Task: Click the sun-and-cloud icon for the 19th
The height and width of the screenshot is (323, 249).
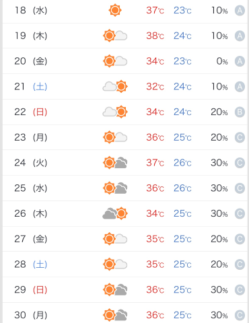Action: pos(115,36)
